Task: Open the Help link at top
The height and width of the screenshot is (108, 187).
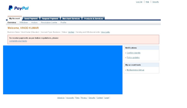Action: point(147,2)
